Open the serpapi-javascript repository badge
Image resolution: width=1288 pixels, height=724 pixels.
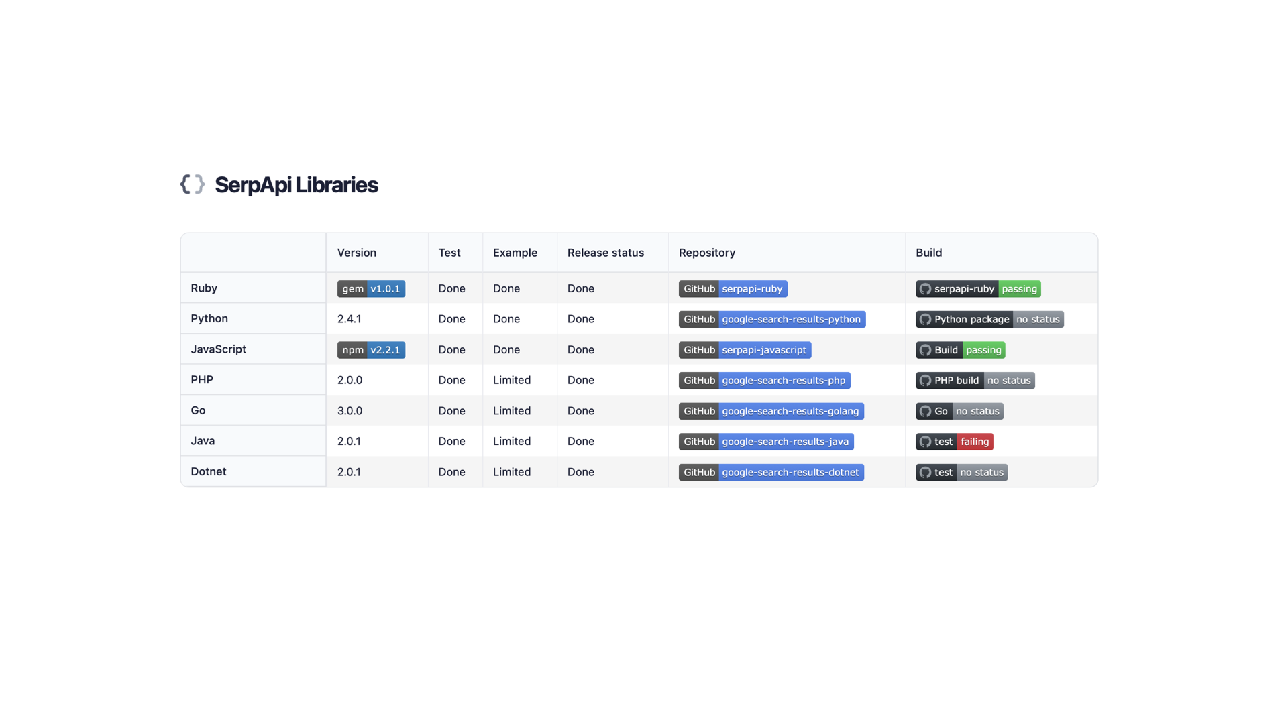coord(744,349)
